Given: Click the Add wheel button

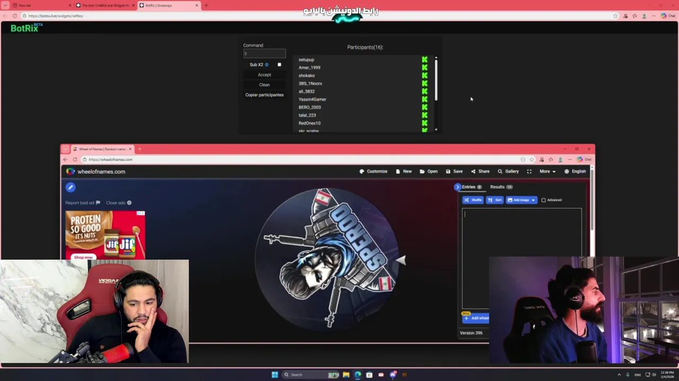Looking at the screenshot, I should 476,318.
